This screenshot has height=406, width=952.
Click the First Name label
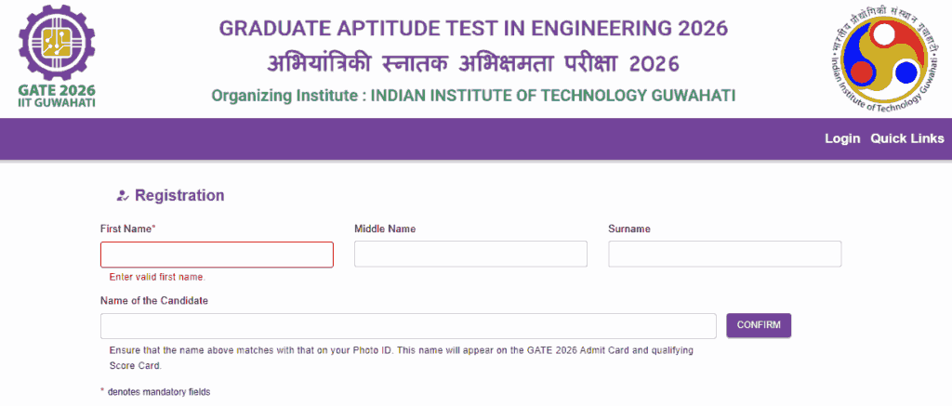point(128,229)
